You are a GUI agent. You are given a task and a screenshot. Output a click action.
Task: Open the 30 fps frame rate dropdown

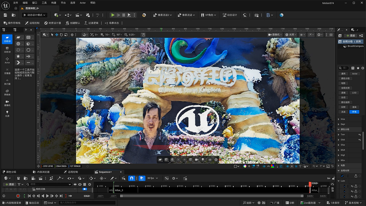coord(152,178)
